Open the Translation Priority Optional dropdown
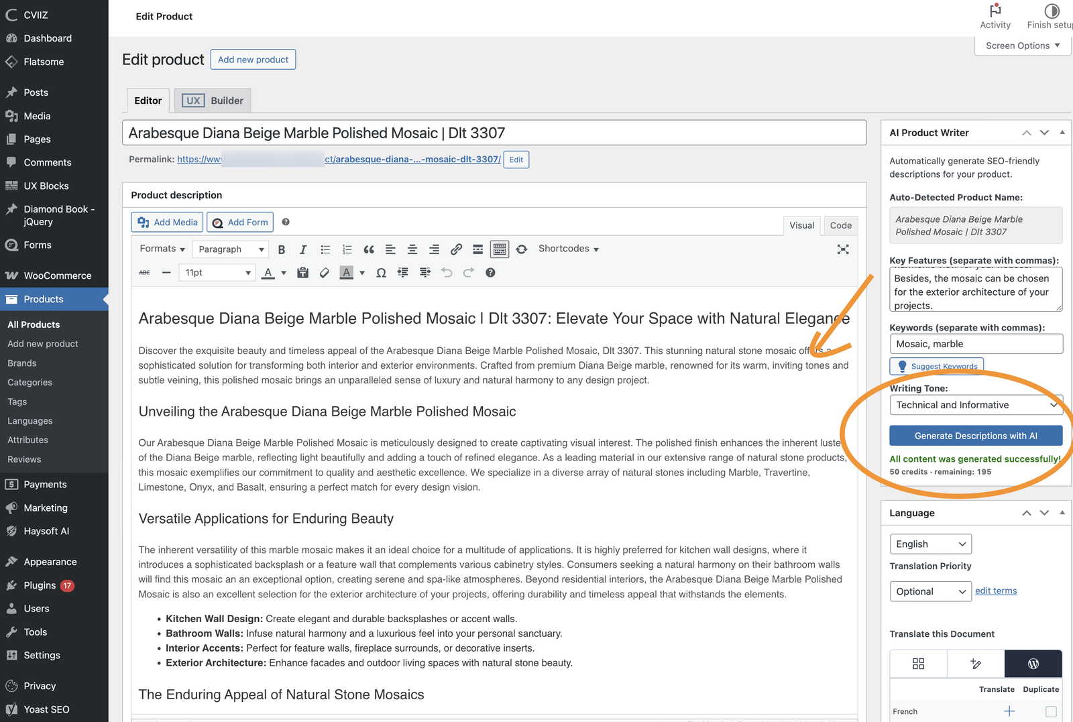This screenshot has width=1073, height=722. click(x=930, y=591)
